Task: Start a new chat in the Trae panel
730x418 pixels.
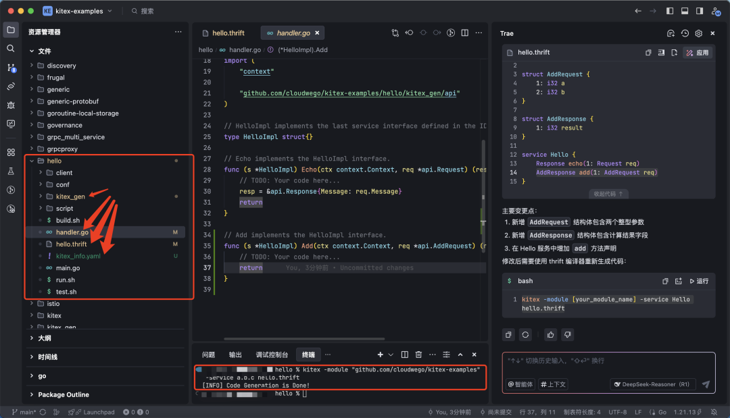Action: coord(671,32)
